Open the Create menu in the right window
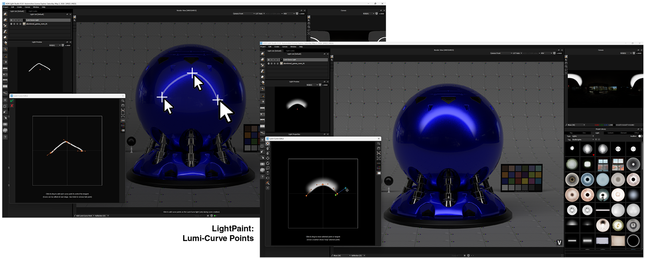This screenshot has height=259, width=645. click(x=276, y=47)
